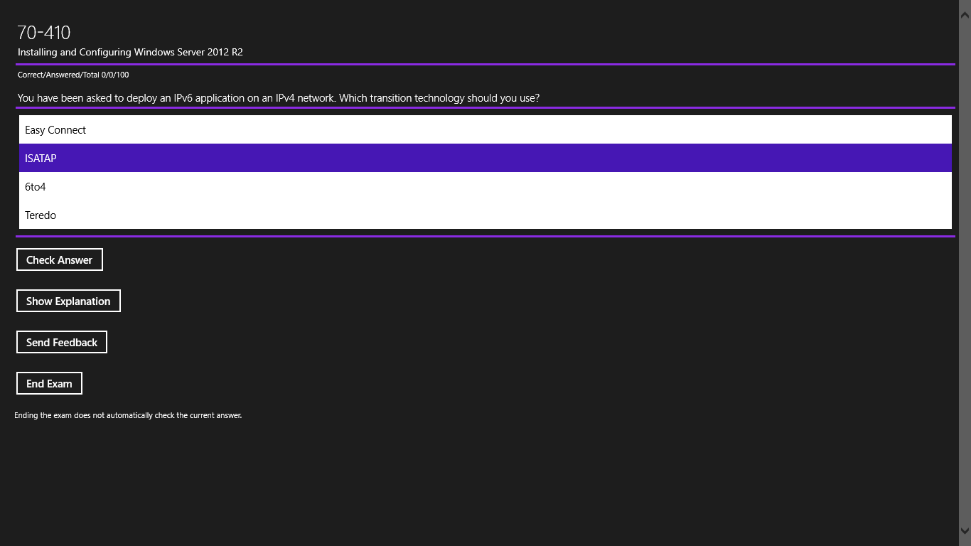The height and width of the screenshot is (546, 971).
Task: Click the Correct/Answered/Total score counter
Action: [x=73, y=74]
